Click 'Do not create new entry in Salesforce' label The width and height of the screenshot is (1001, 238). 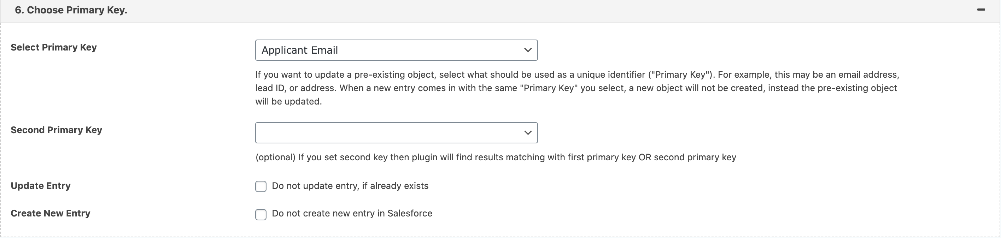352,214
